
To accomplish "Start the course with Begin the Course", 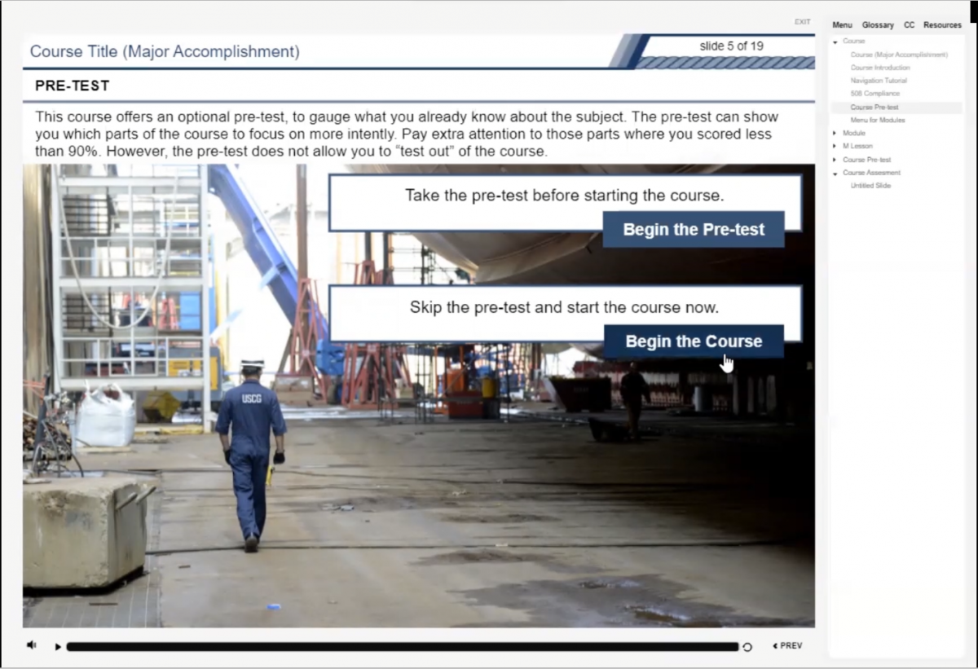I will tap(694, 341).
